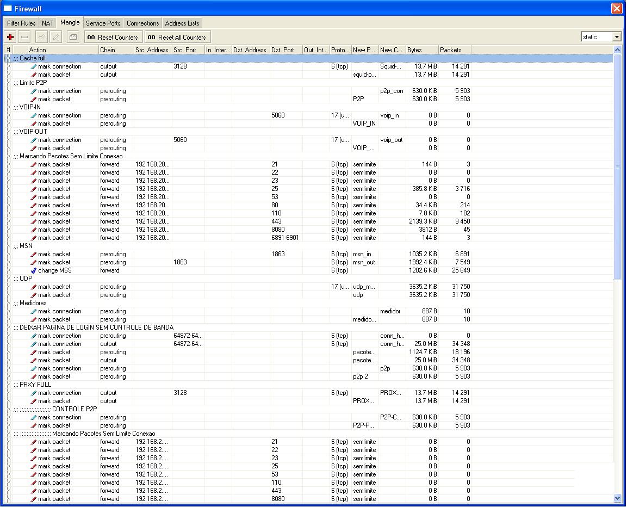Screen dimensions: 627x507
Task: Click mark packet icon for P2P-P rule
Action: tap(34, 425)
